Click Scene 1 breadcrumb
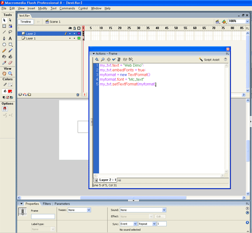 tap(53, 22)
